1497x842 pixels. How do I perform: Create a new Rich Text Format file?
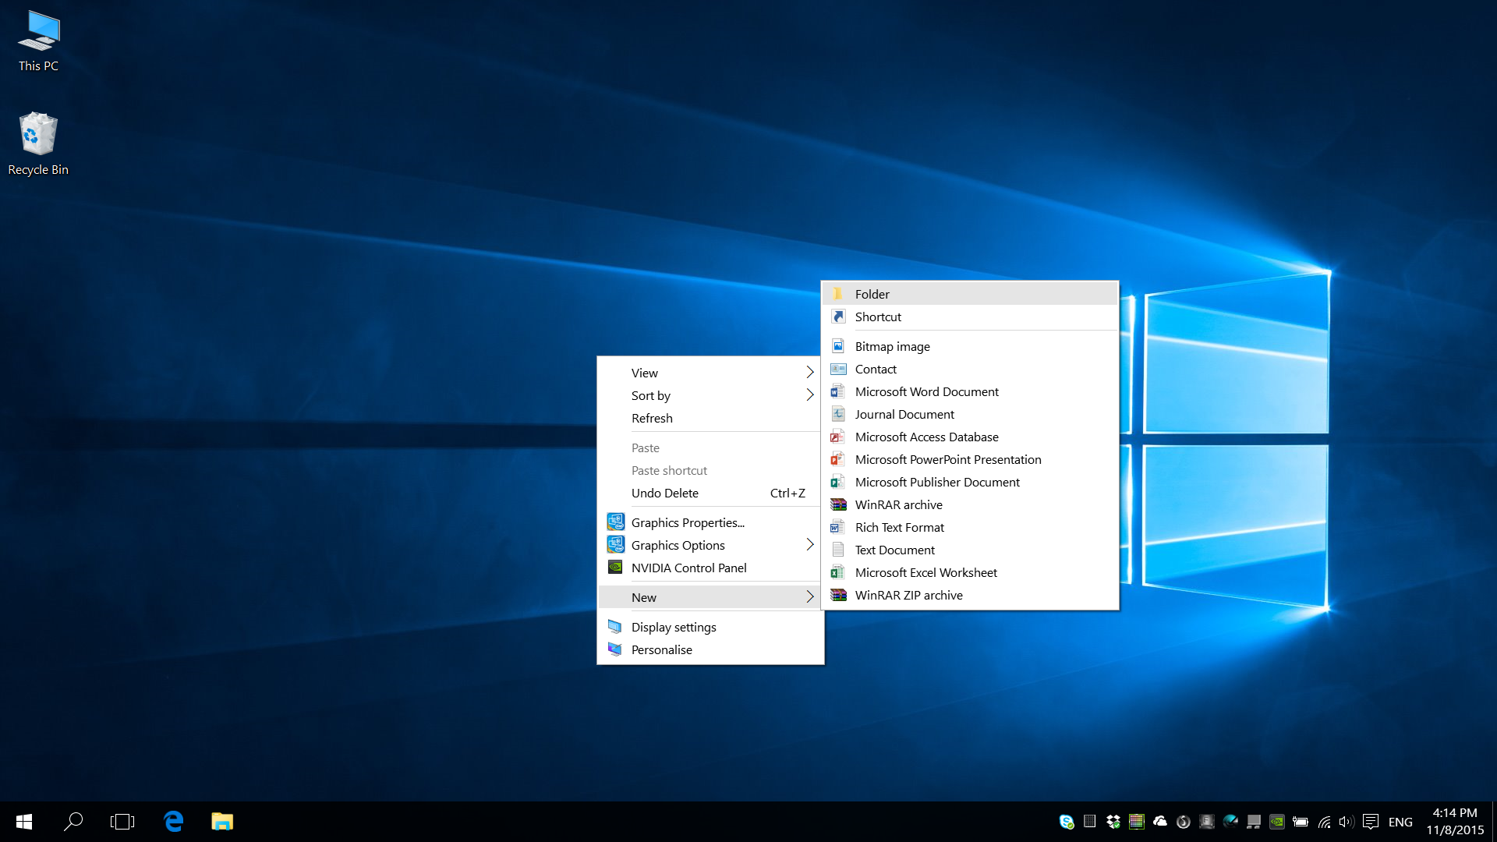point(970,527)
